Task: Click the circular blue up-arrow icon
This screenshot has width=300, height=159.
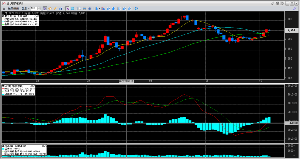Action: [72, 8]
